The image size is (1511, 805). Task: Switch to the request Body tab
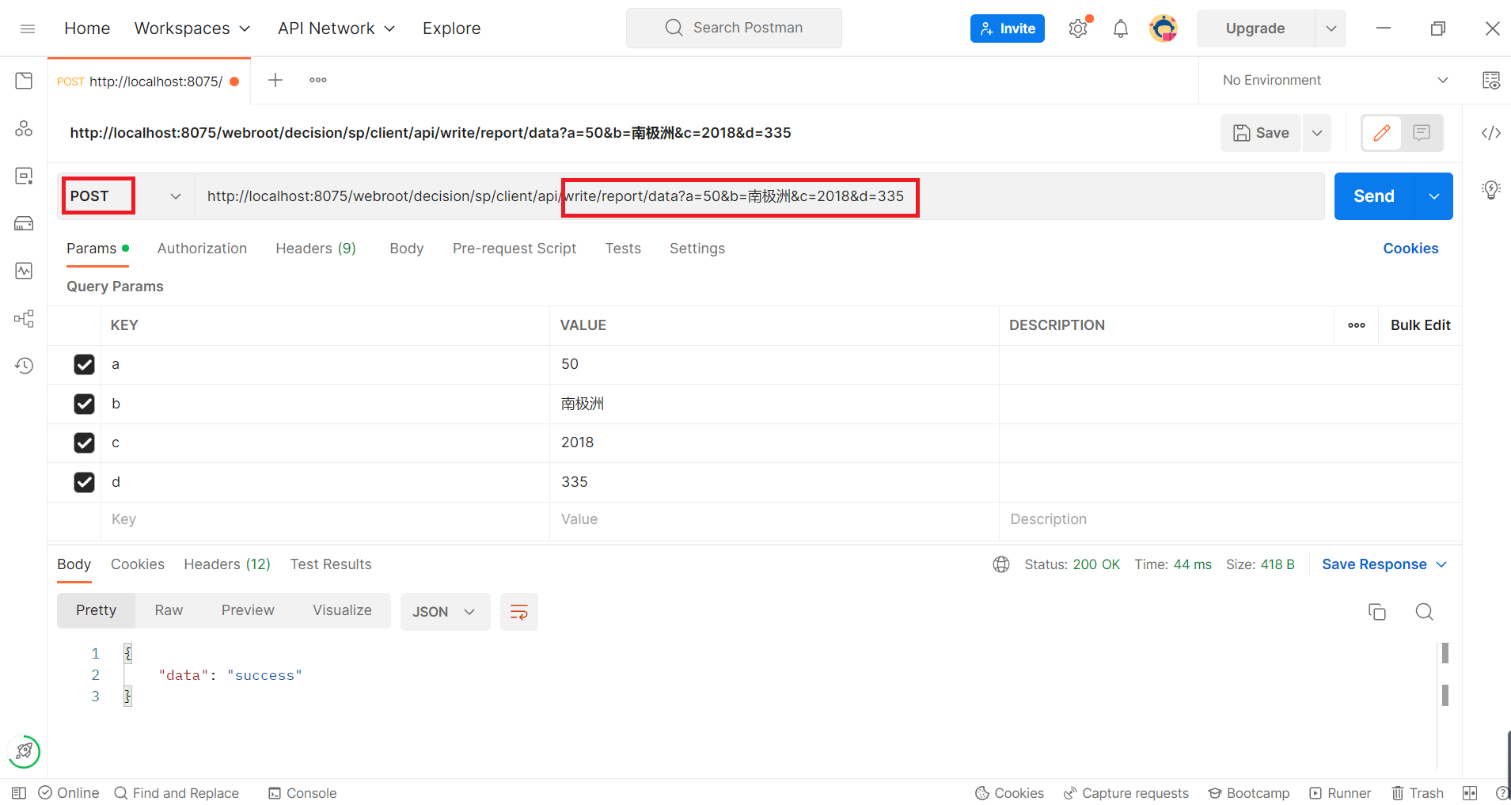coord(407,249)
